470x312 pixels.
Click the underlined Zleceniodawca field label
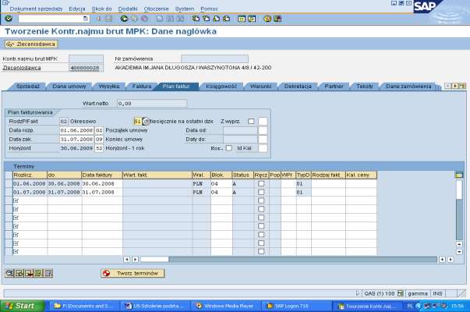[22, 68]
